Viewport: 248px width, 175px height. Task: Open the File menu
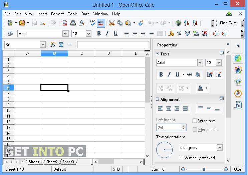[7, 14]
